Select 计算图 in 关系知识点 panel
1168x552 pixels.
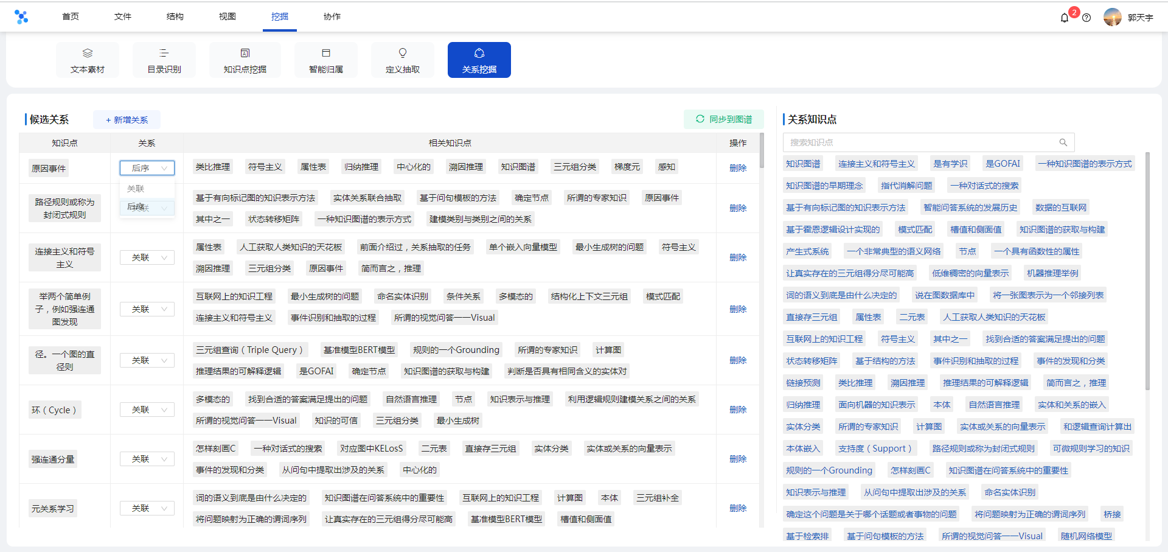(x=929, y=427)
